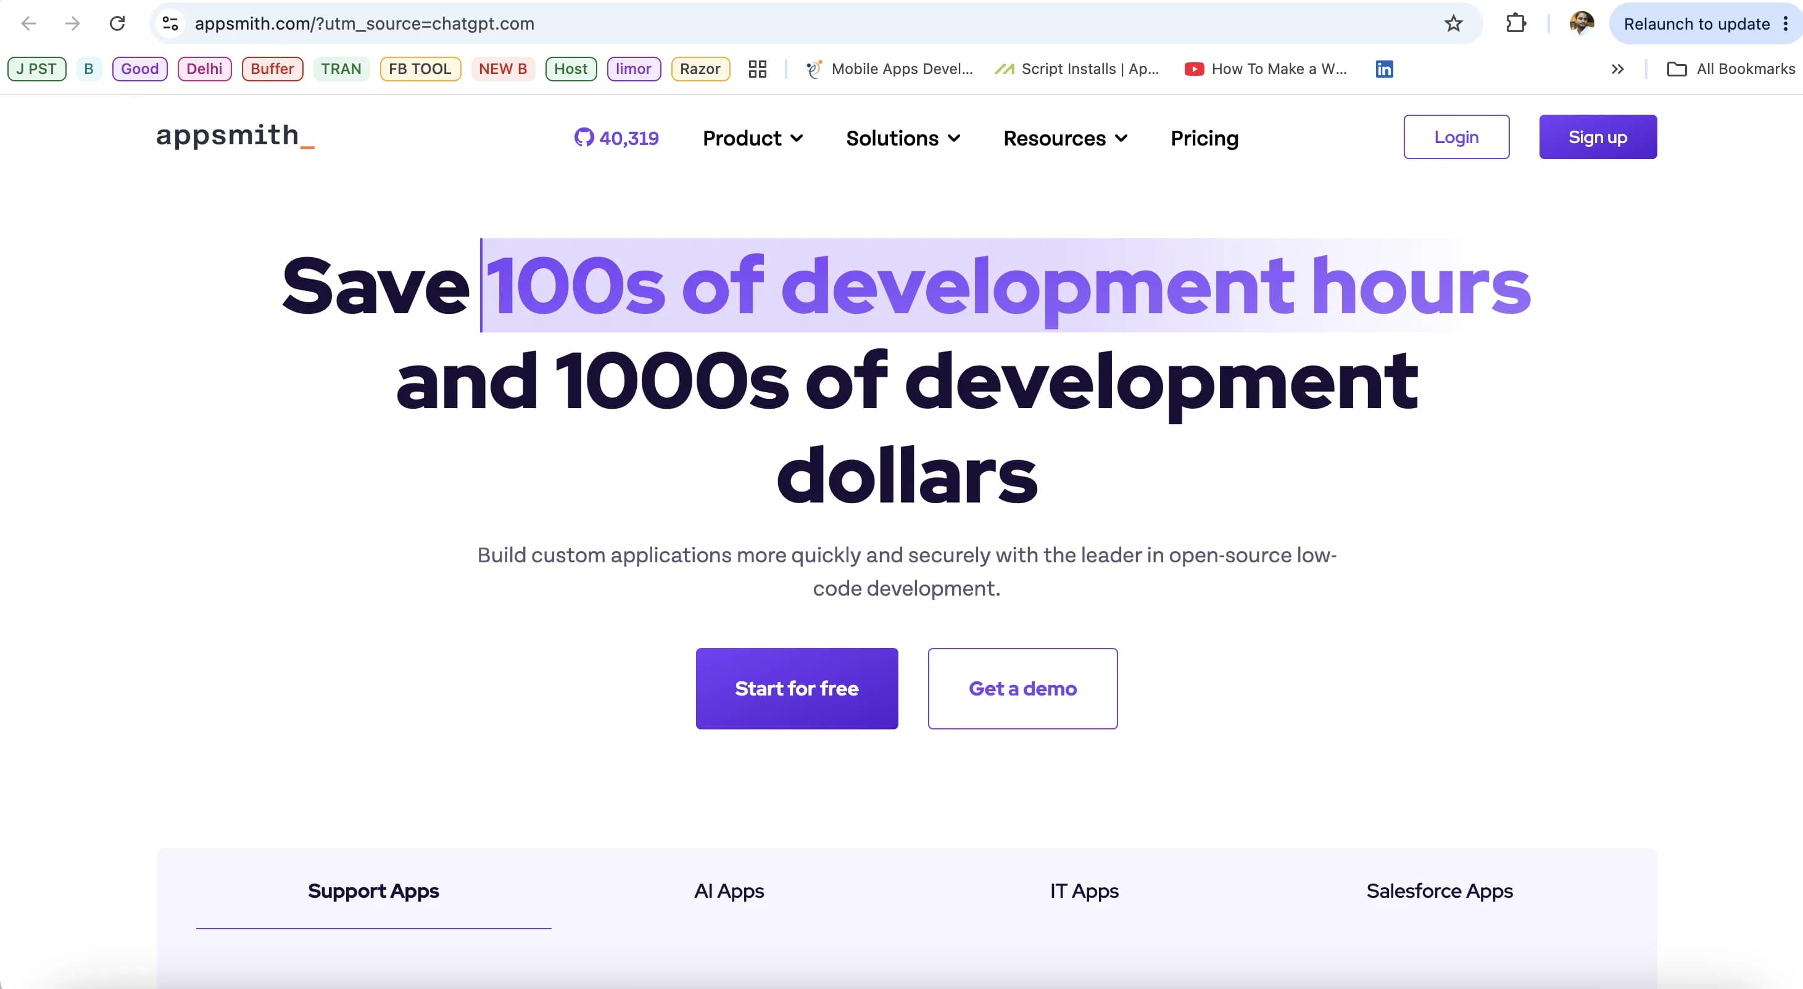Open the Chrome three-dot menu
The height and width of the screenshot is (989, 1803).
tap(1786, 24)
